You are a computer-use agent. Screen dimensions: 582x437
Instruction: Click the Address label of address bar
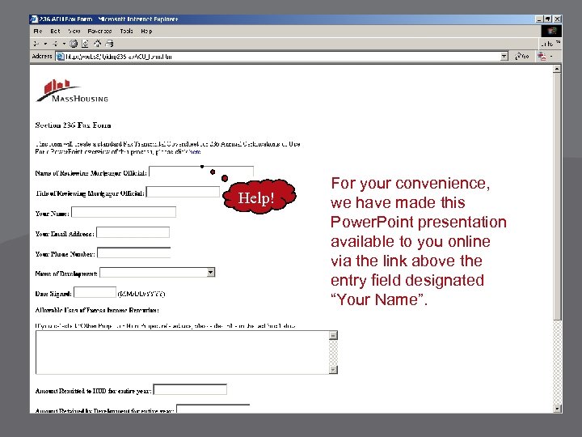coord(42,57)
